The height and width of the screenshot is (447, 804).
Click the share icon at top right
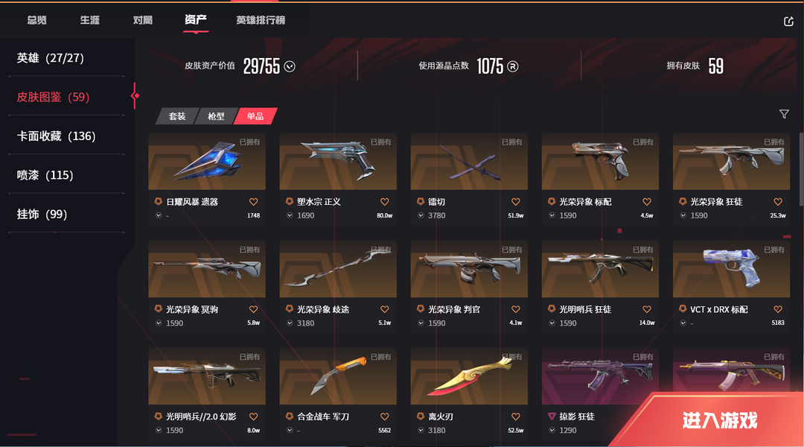[788, 21]
